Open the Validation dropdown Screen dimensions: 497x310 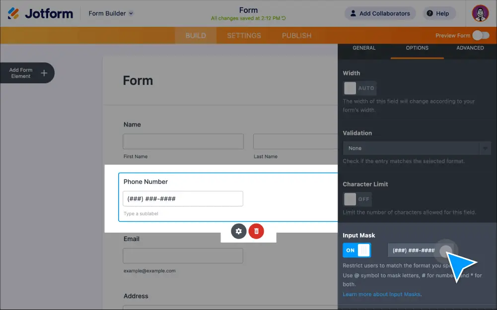[417, 148]
